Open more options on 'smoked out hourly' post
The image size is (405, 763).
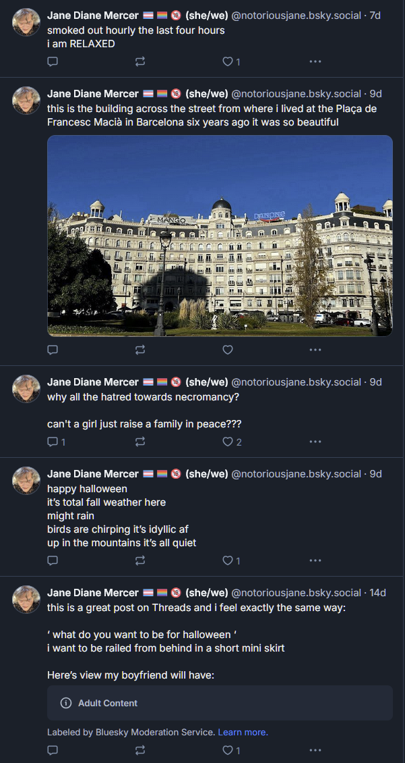pos(315,61)
